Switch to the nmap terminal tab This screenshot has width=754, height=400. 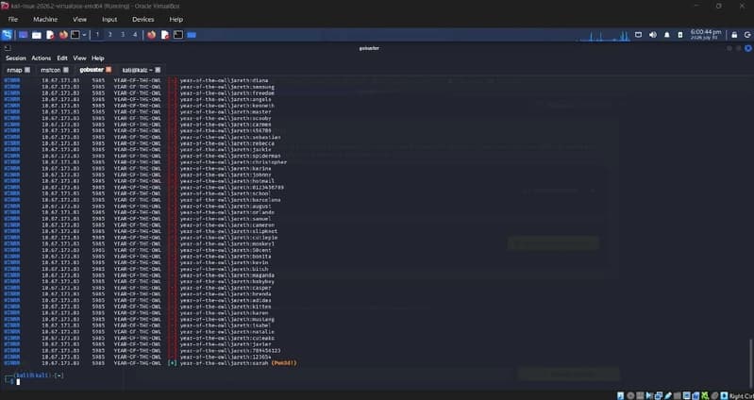(x=15, y=70)
